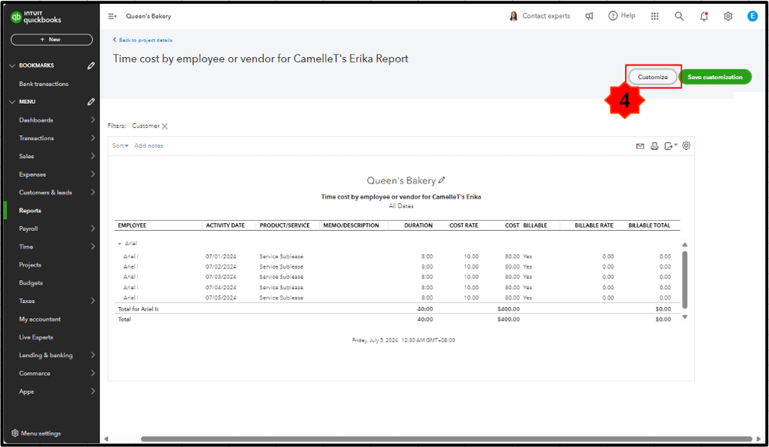This screenshot has height=447, width=769.
Task: Open My accountant in sidebar
Action: pyautogui.click(x=40, y=319)
